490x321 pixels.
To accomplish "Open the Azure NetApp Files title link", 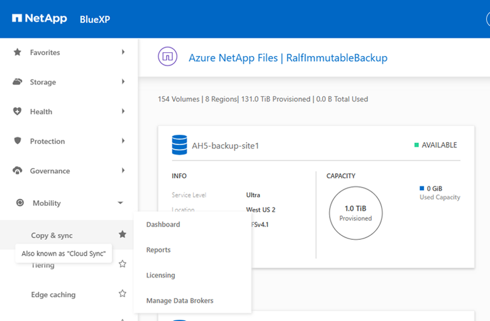I will pos(287,58).
